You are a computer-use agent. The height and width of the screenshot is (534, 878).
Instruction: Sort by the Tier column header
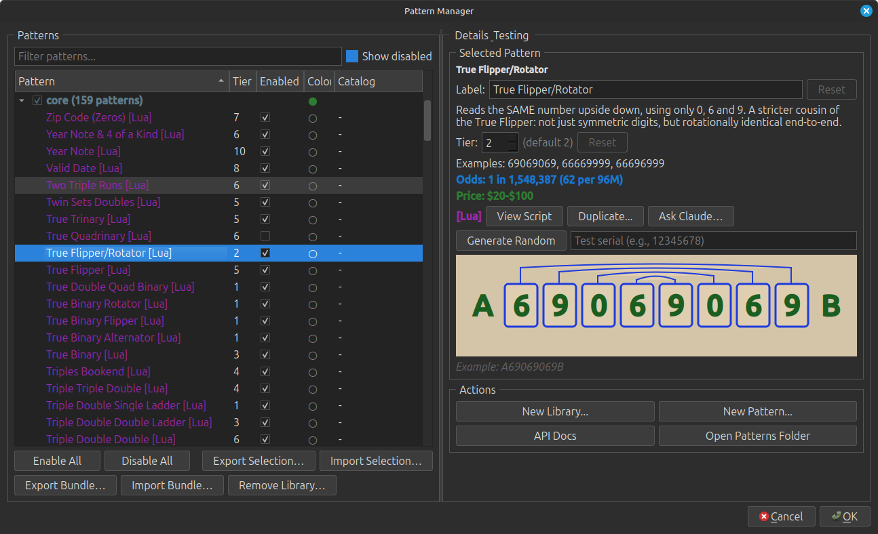[242, 81]
